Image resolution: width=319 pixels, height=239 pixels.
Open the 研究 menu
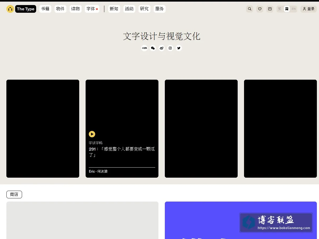point(144,9)
